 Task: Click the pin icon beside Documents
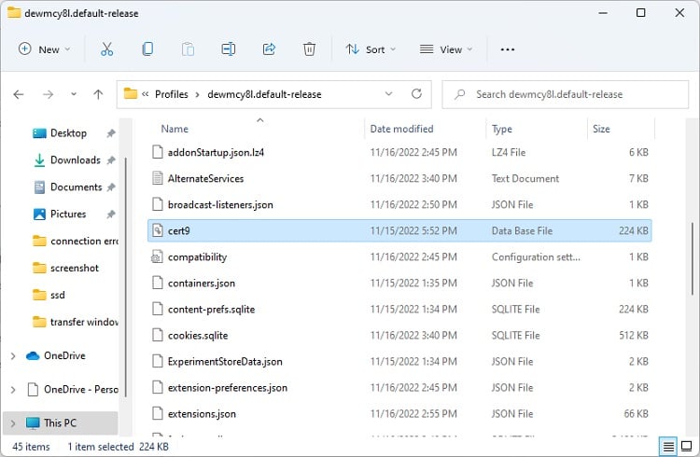(x=111, y=187)
